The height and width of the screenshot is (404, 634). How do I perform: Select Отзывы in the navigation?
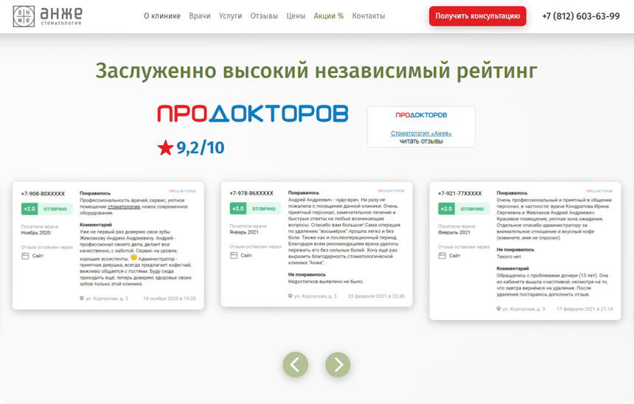click(264, 16)
